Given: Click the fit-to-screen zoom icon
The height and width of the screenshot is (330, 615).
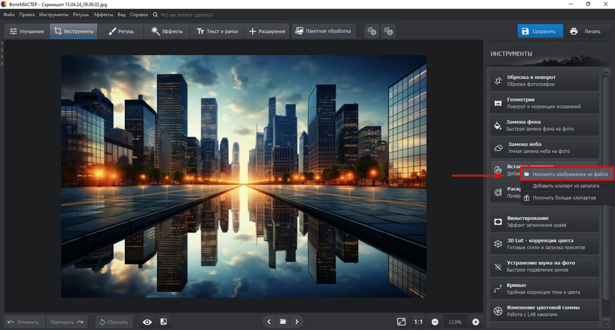Looking at the screenshot, I should pyautogui.click(x=401, y=321).
